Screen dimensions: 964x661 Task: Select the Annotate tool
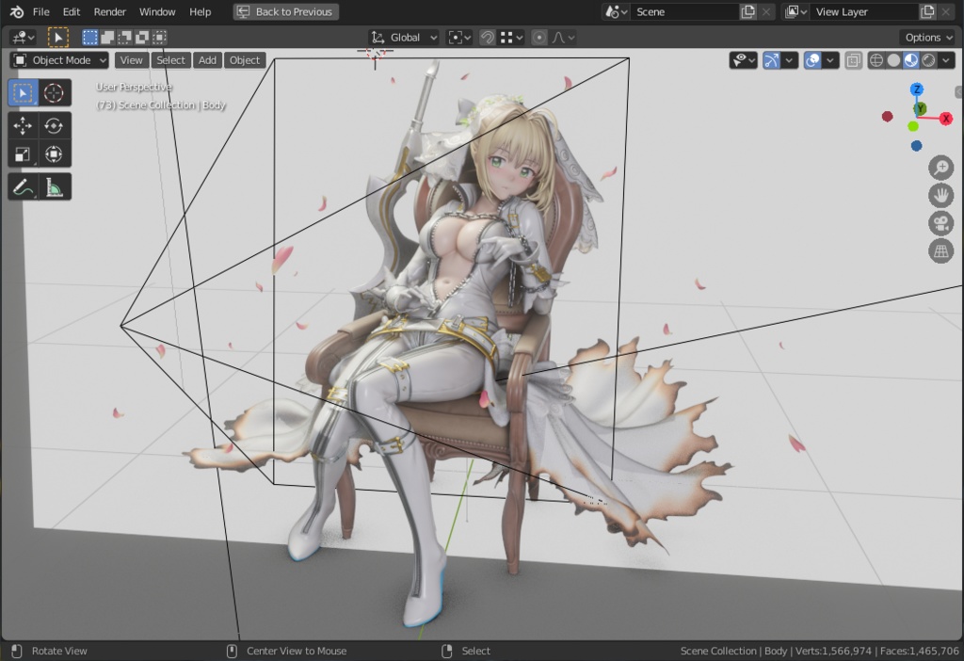coord(23,185)
